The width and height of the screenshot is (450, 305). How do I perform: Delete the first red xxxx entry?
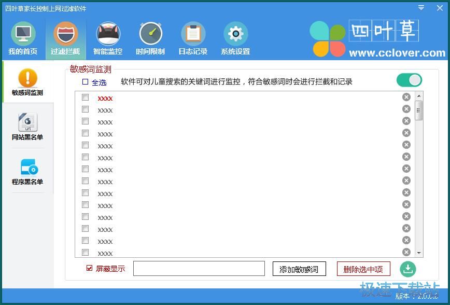coord(406,97)
